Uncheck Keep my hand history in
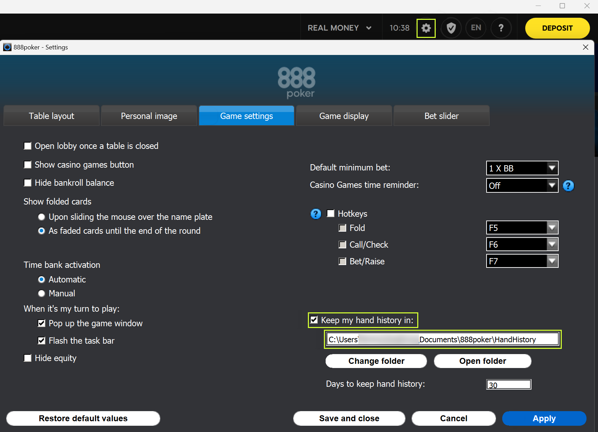 [x=314, y=320]
